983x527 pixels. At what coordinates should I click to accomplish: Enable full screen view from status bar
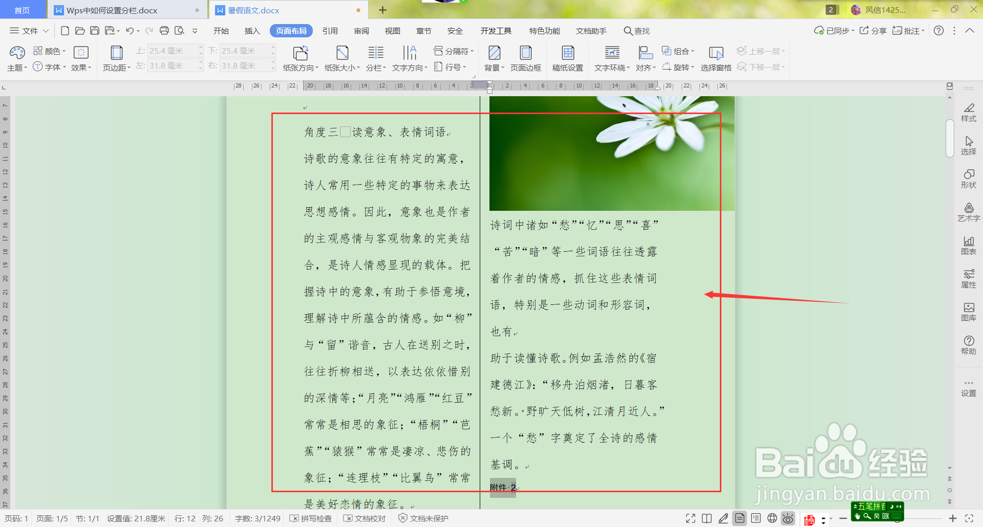[x=690, y=518]
